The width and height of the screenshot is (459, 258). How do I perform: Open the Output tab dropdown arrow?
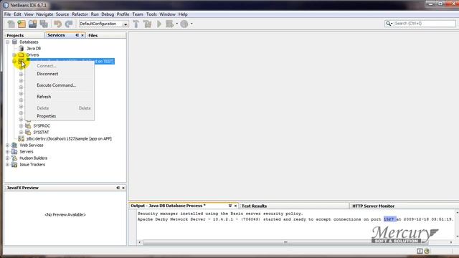pos(230,206)
